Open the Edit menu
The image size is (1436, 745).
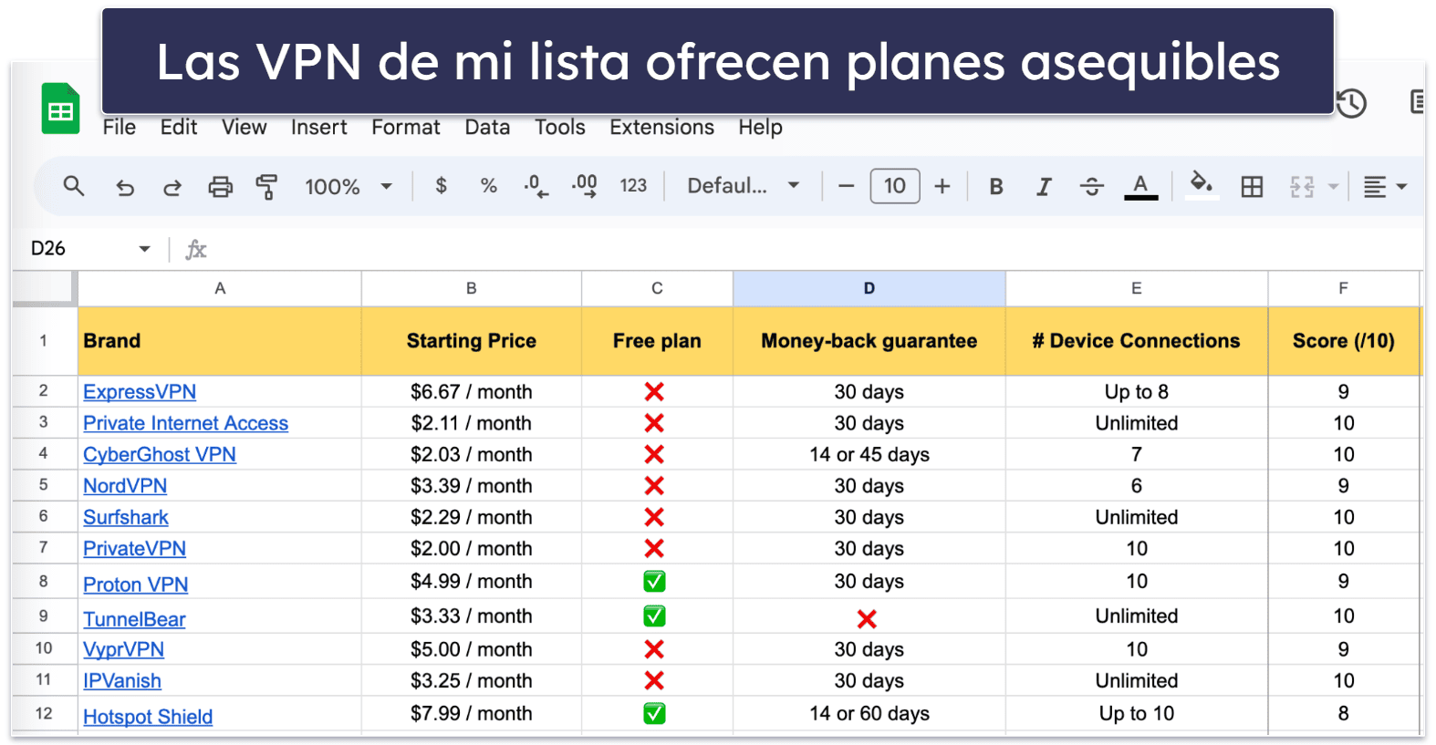click(179, 128)
